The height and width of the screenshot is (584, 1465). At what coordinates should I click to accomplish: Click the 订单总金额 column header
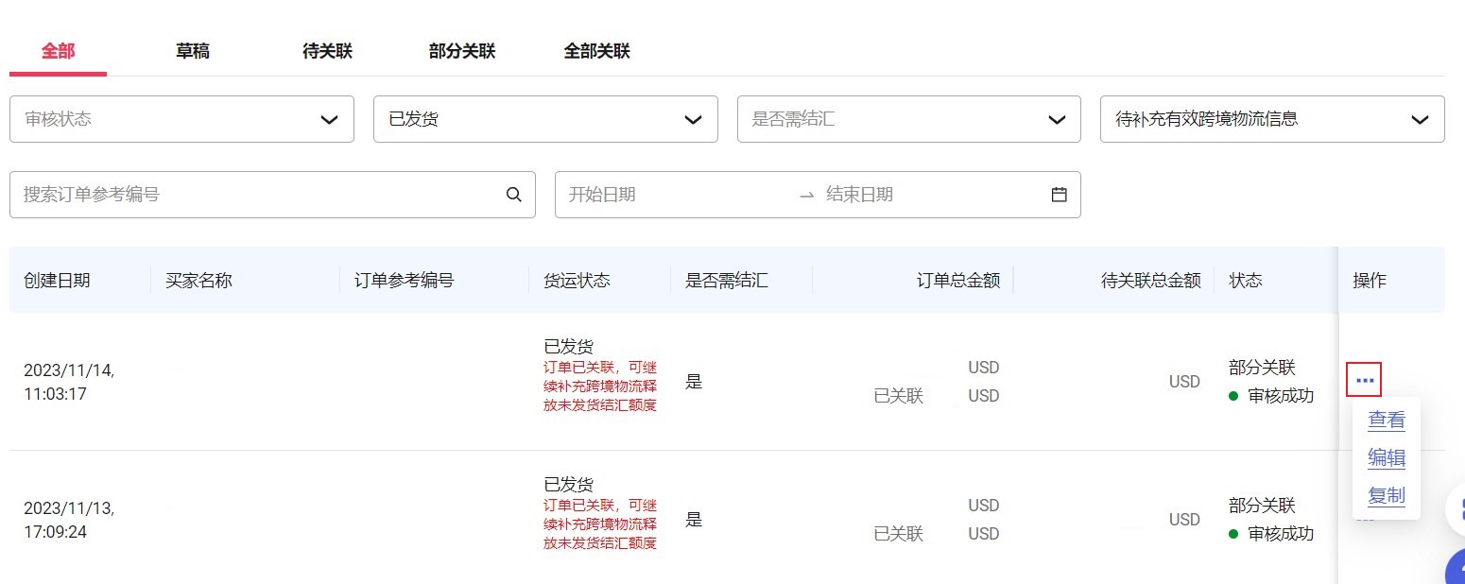click(958, 281)
